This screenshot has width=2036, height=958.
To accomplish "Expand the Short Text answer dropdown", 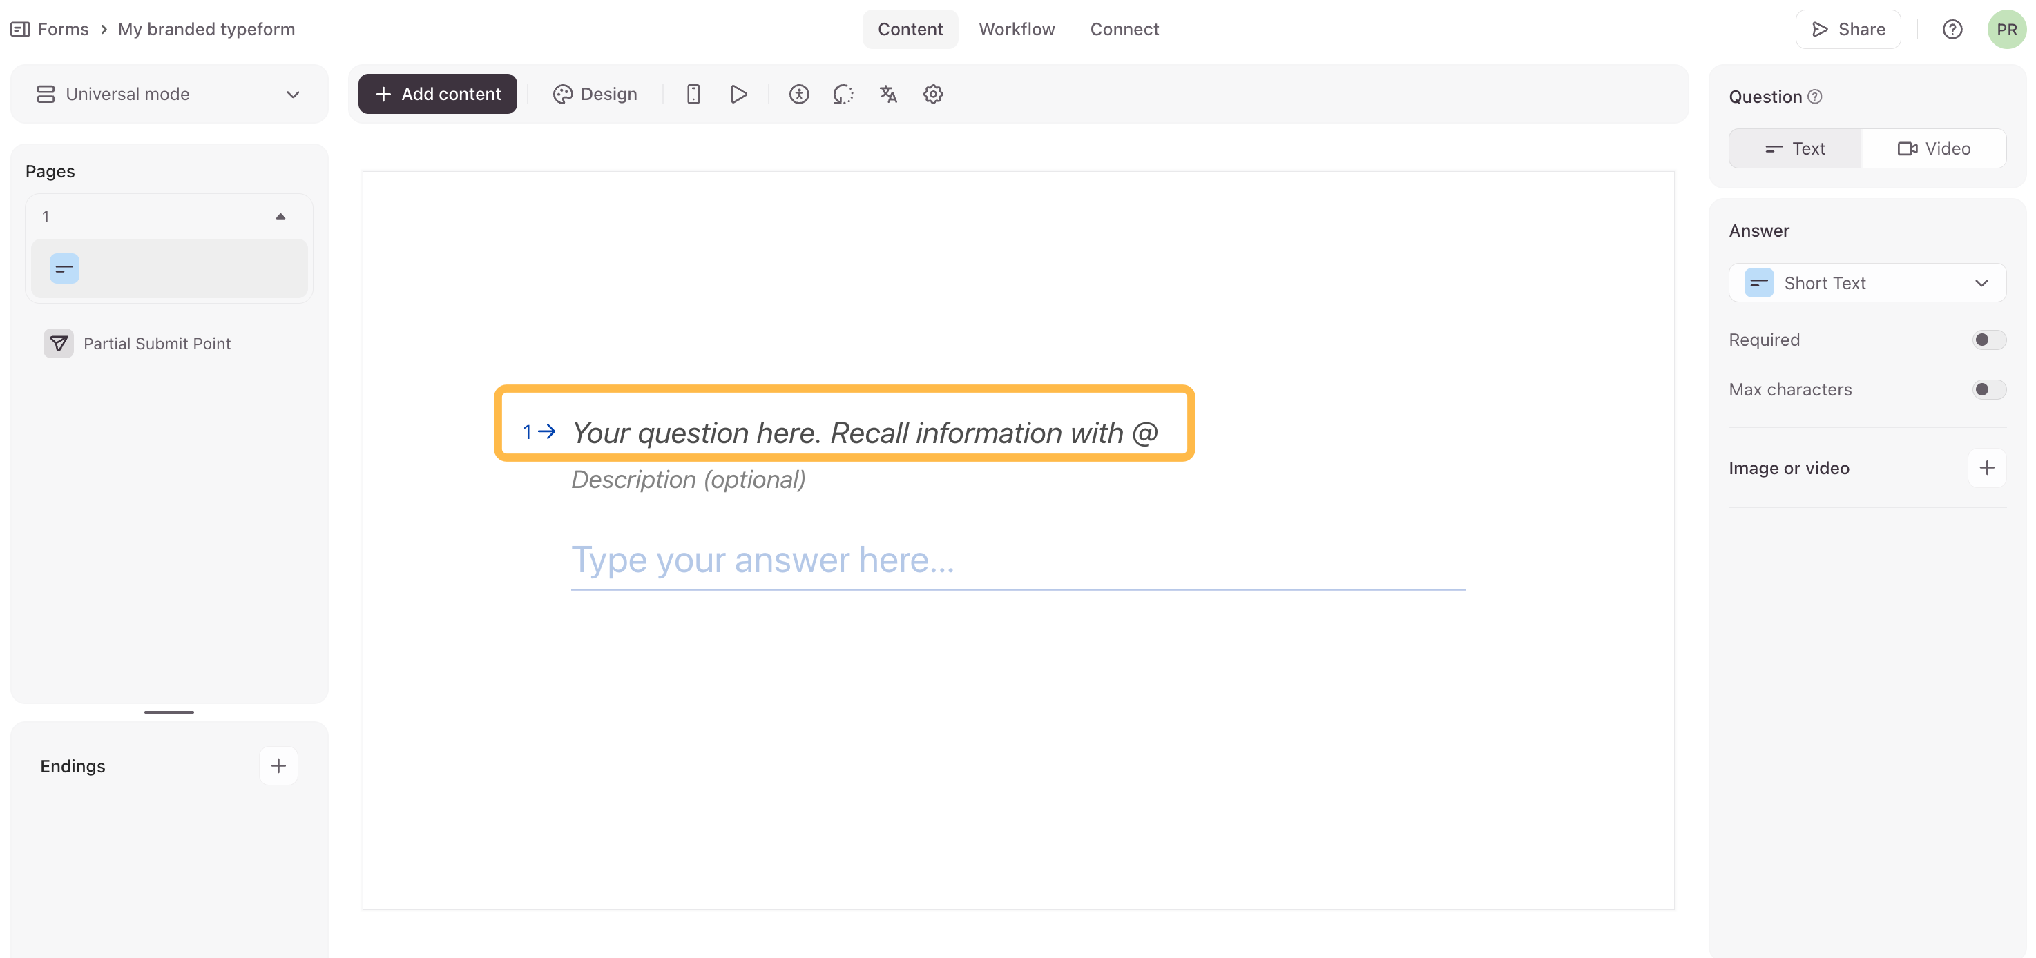I will click(x=1866, y=283).
